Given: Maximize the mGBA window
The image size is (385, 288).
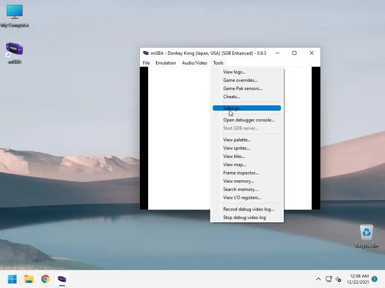Looking at the screenshot, I should pyautogui.click(x=294, y=53).
